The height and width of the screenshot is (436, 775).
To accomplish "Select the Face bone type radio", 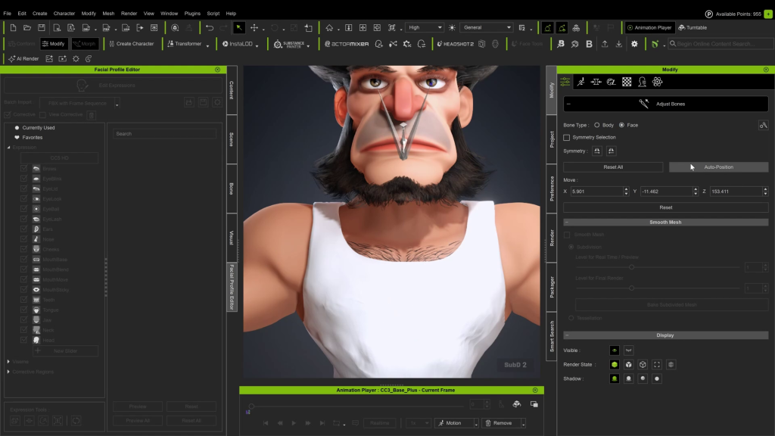I will click(x=621, y=125).
